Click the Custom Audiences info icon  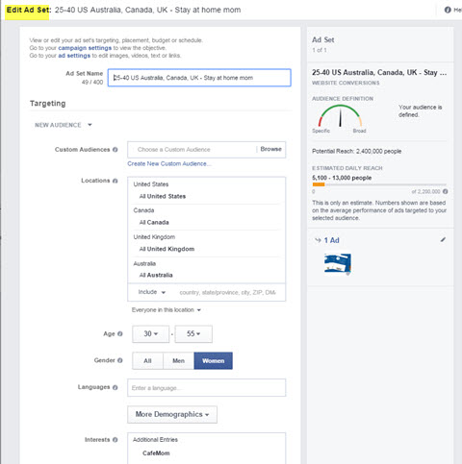point(115,150)
